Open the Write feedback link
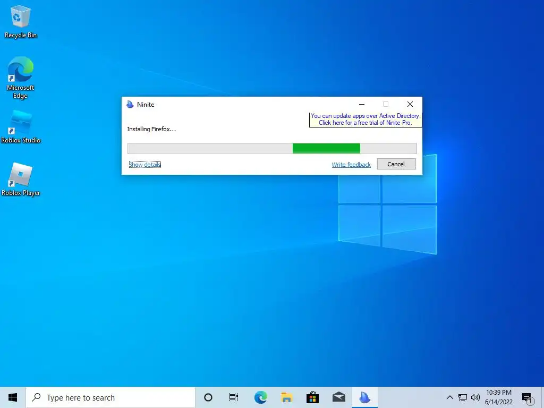The width and height of the screenshot is (544, 408). coord(351,165)
